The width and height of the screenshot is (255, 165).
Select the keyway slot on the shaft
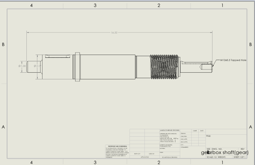coord(58,56)
